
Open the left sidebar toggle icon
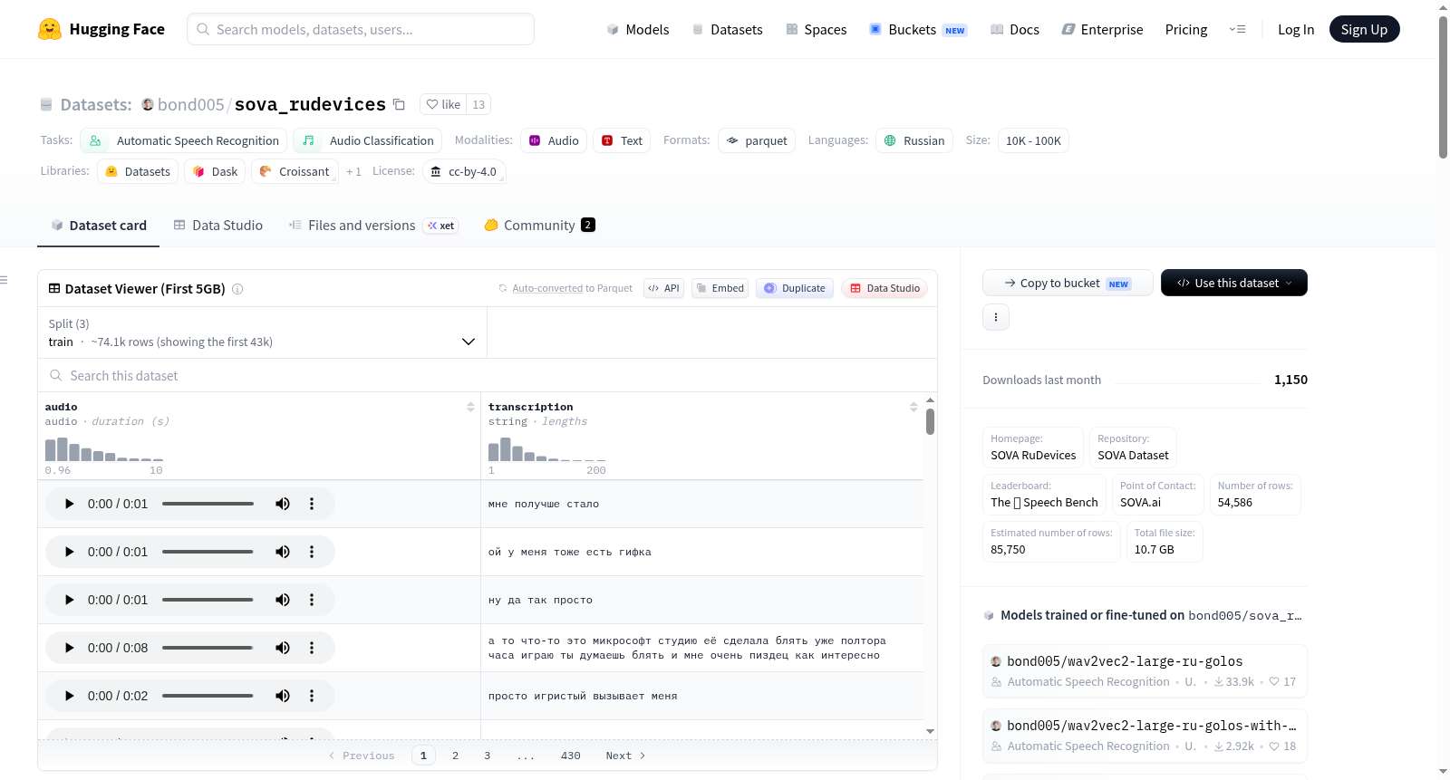4,280
